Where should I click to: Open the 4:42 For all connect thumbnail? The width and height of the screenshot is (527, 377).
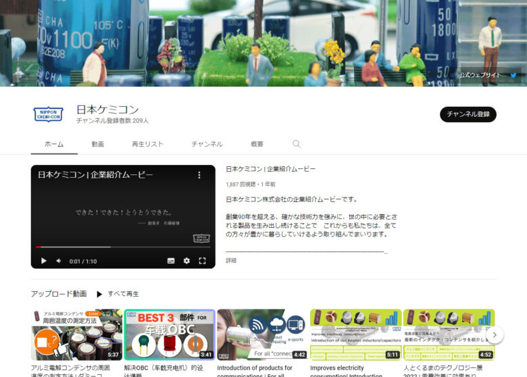[263, 334]
